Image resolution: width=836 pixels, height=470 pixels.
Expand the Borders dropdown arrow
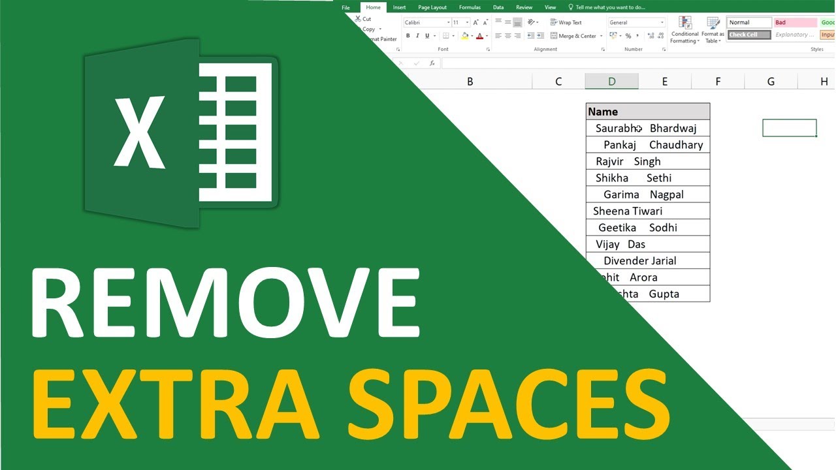(453, 36)
